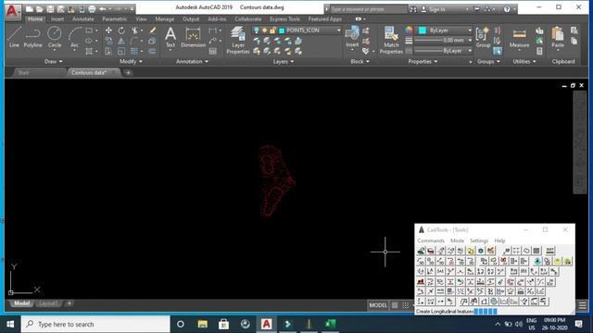Image resolution: width=593 pixels, height=333 pixels.
Task: Click the Excel icon in taskbar
Action: (330, 324)
